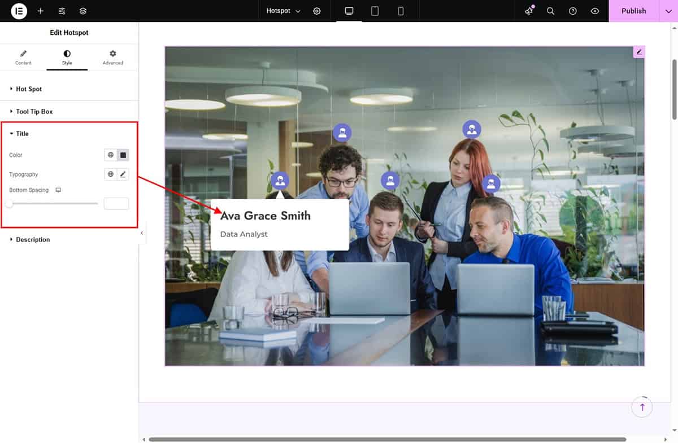Viewport: 678px width, 443px height.
Task: Click the Bottom Spacing slider handle
Action: pos(9,203)
